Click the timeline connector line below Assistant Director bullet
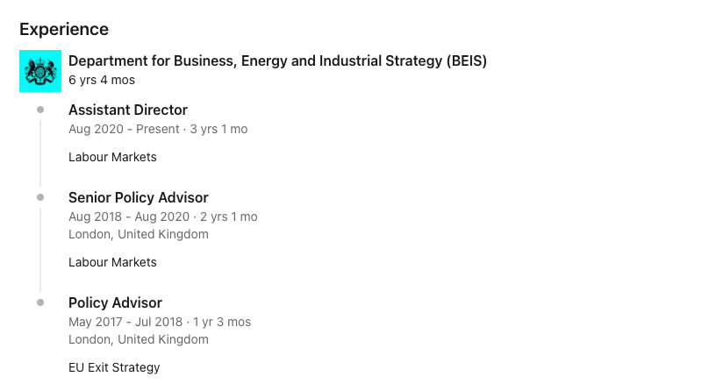Image resolution: width=702 pixels, height=391 pixels. click(40, 153)
